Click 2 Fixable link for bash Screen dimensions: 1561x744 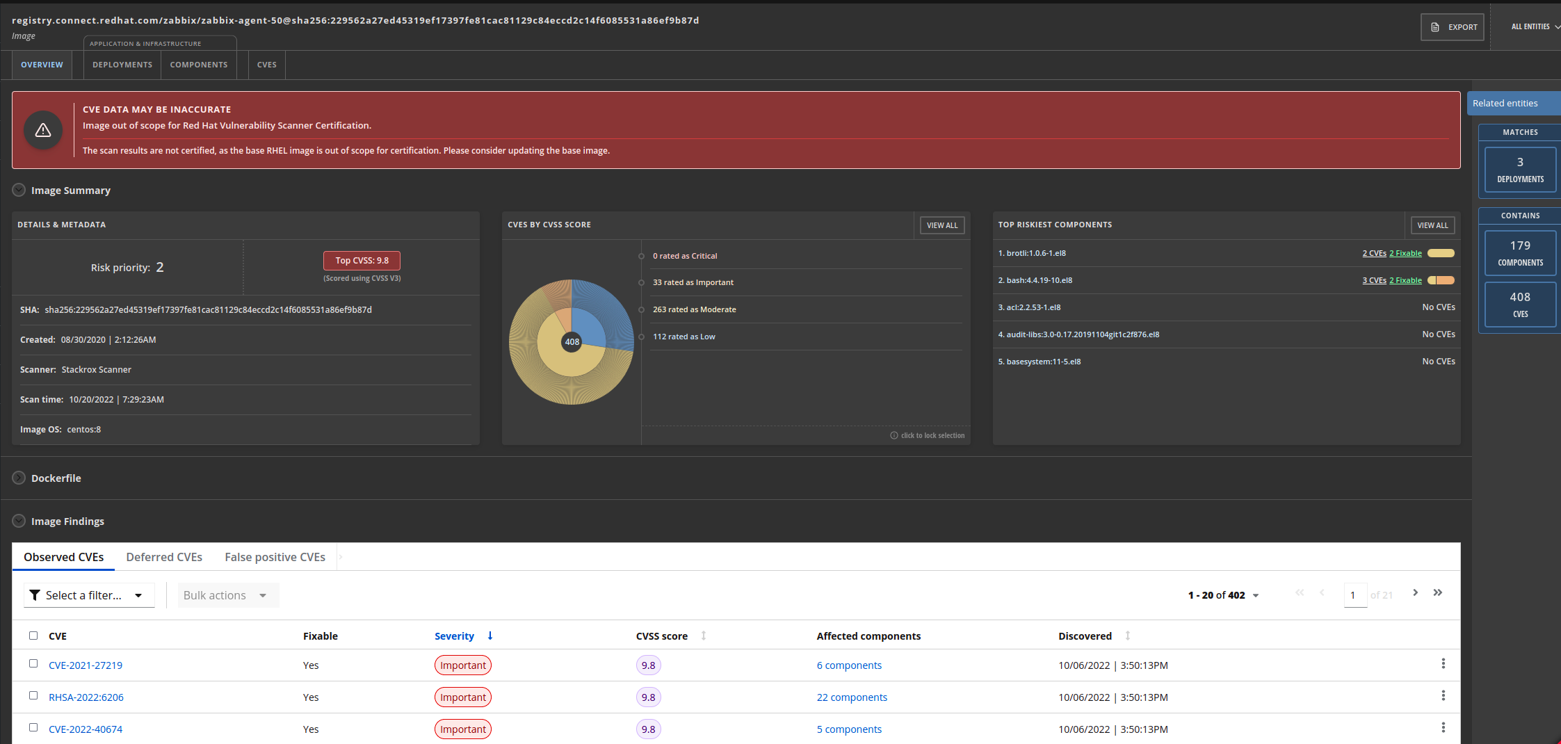tap(1405, 280)
